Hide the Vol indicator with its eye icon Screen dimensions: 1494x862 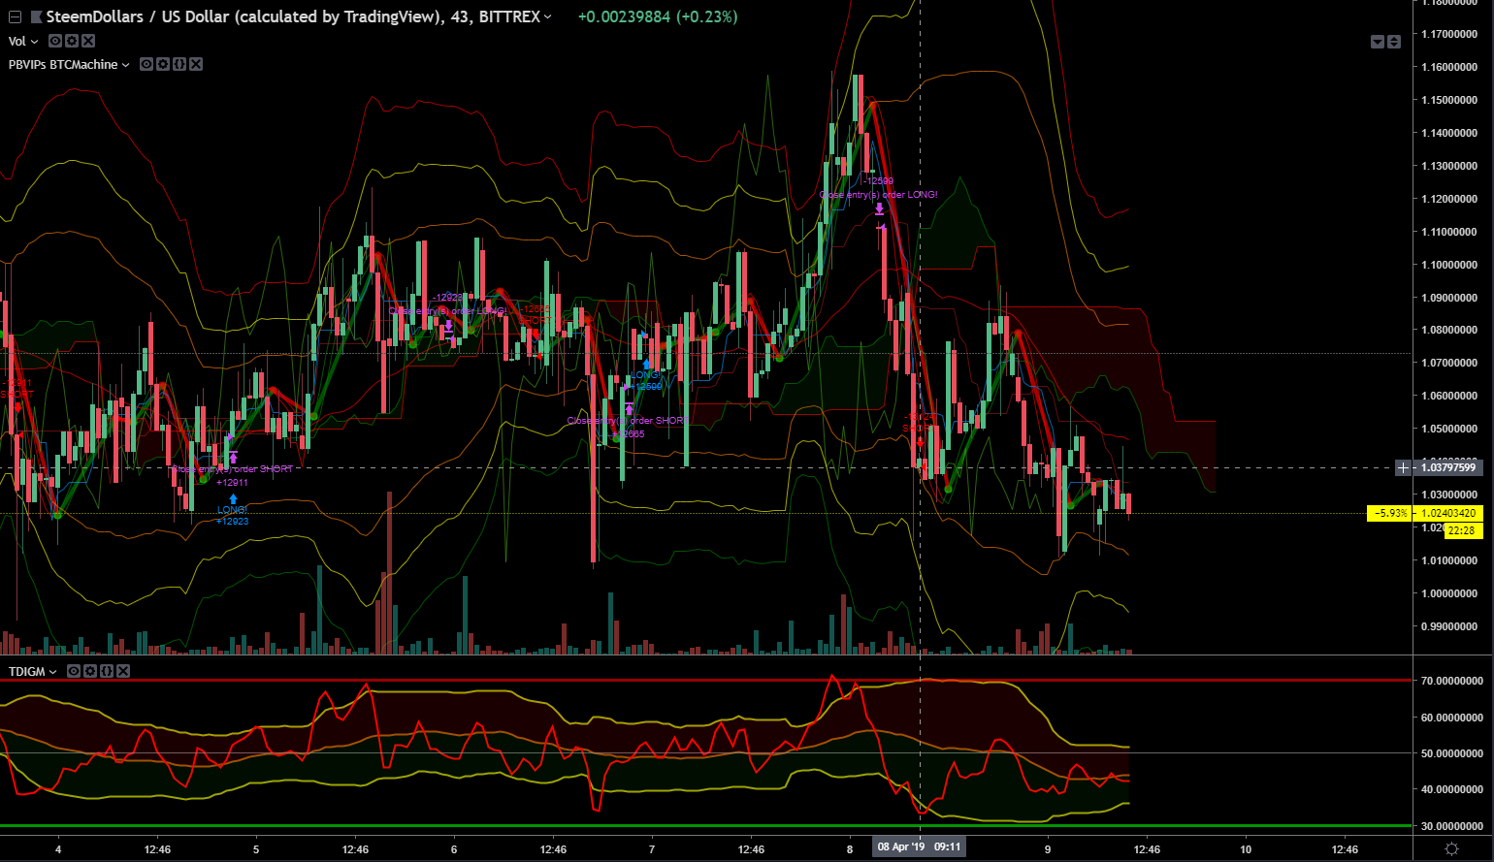55,41
